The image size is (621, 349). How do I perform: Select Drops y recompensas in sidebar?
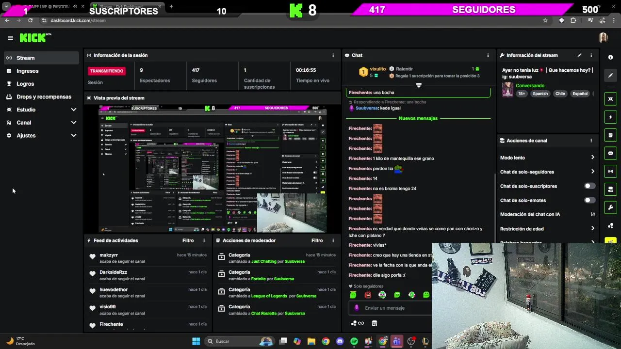[41, 96]
